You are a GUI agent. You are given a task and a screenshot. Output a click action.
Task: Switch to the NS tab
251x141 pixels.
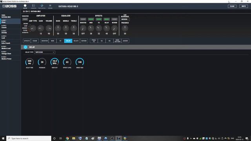click(x=109, y=41)
